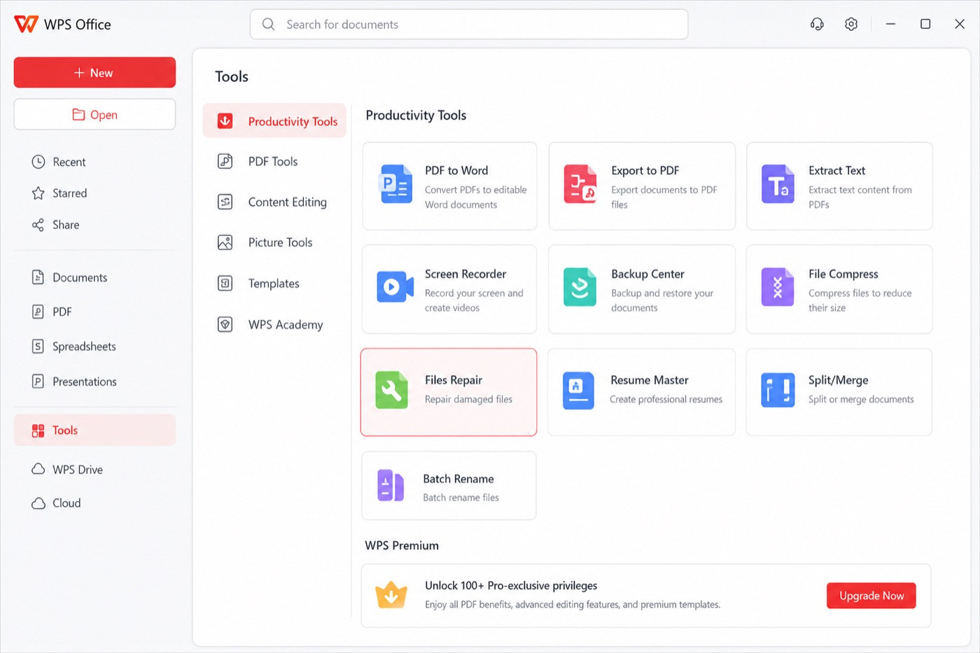Click the Recent clock icon in sidebar
980x653 pixels.
pos(38,162)
